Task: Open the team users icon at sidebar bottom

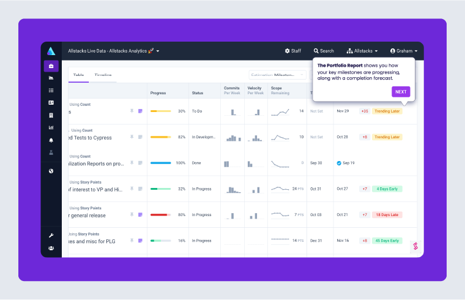Action: (51, 248)
